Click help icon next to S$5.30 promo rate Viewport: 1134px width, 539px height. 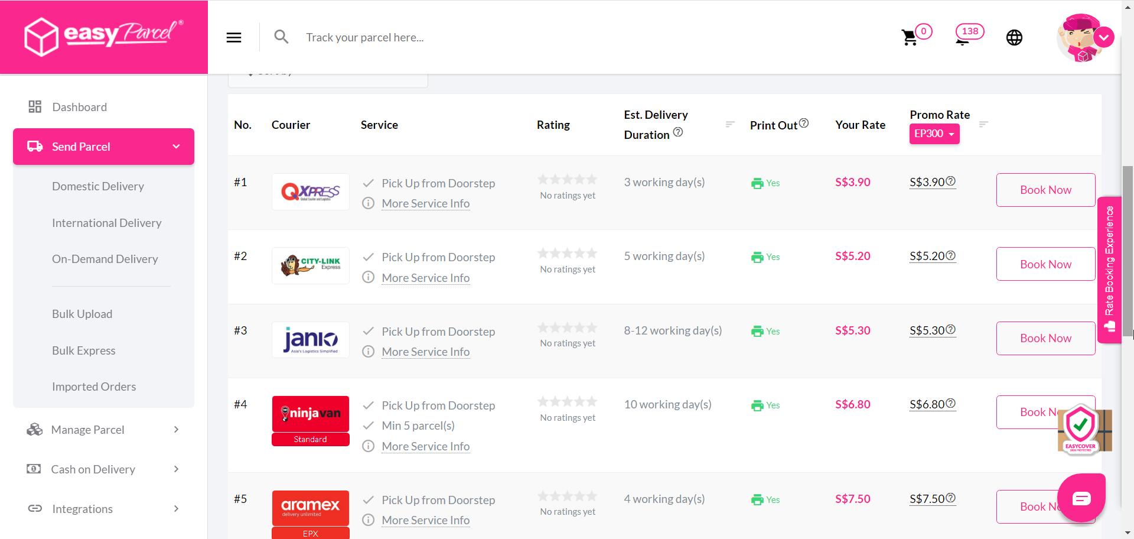click(950, 329)
